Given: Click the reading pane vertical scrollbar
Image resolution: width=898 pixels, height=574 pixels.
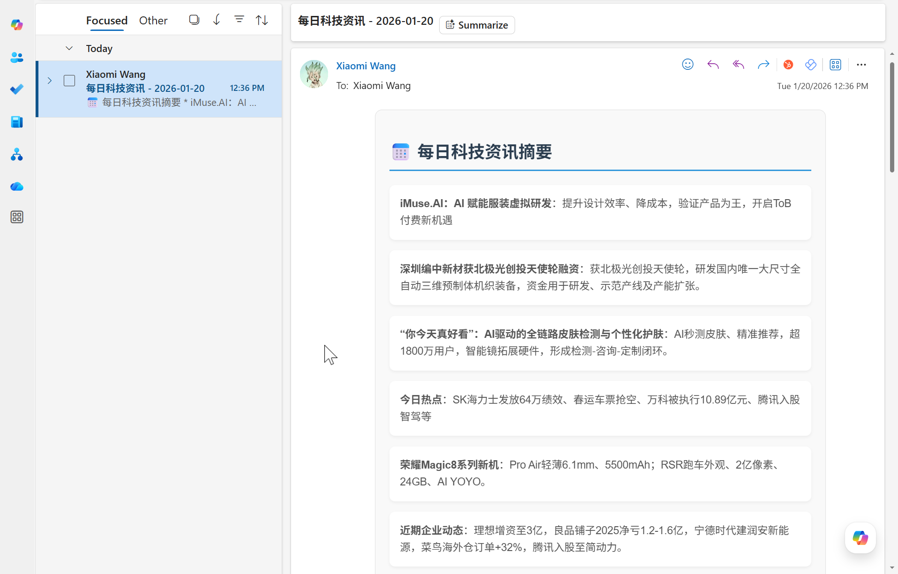Looking at the screenshot, I should (x=891, y=117).
